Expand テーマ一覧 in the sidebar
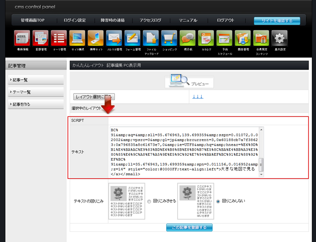Screen dimensions: 316x242 click(x=35, y=92)
